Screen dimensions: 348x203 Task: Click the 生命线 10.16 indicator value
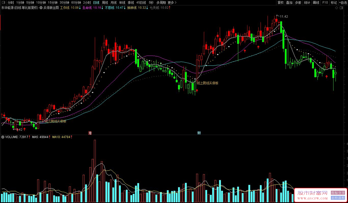pyautogui.click(x=93, y=8)
